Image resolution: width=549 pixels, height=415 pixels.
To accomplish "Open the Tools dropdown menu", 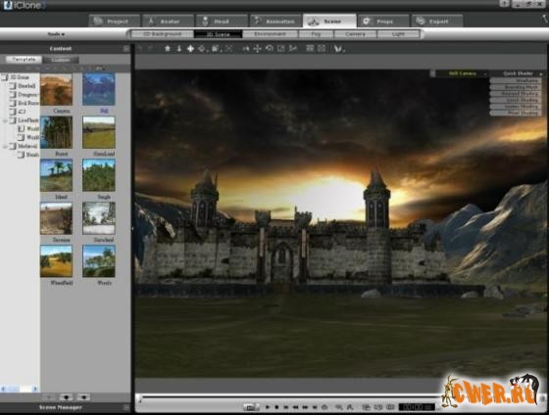I will pyautogui.click(x=56, y=34).
